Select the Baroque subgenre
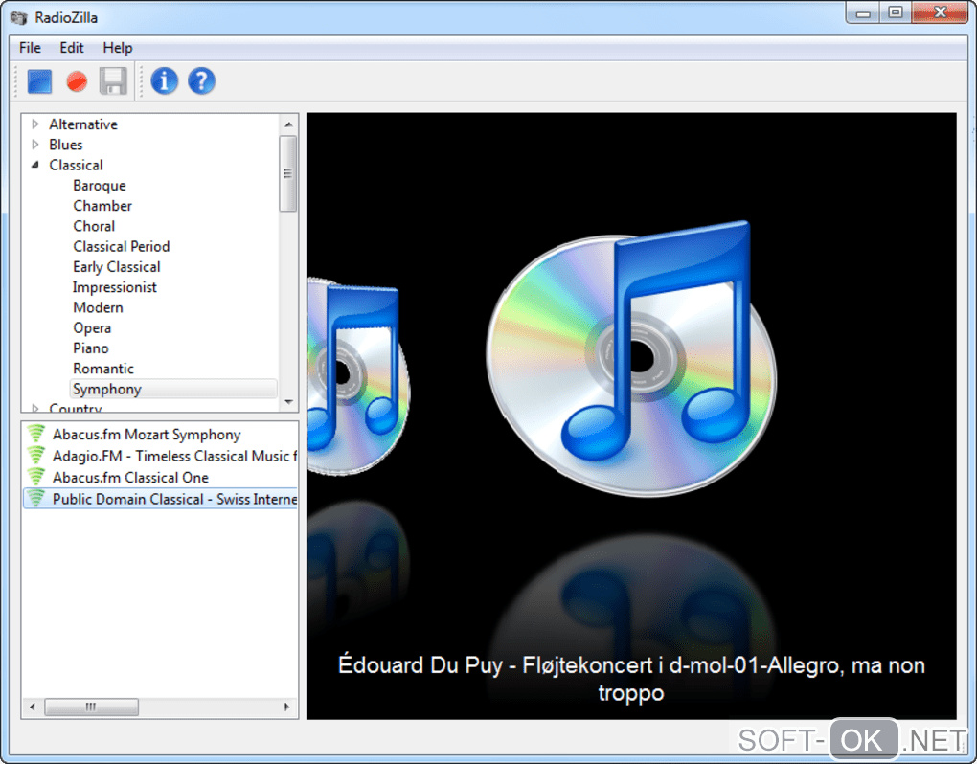977x764 pixels. click(x=100, y=186)
